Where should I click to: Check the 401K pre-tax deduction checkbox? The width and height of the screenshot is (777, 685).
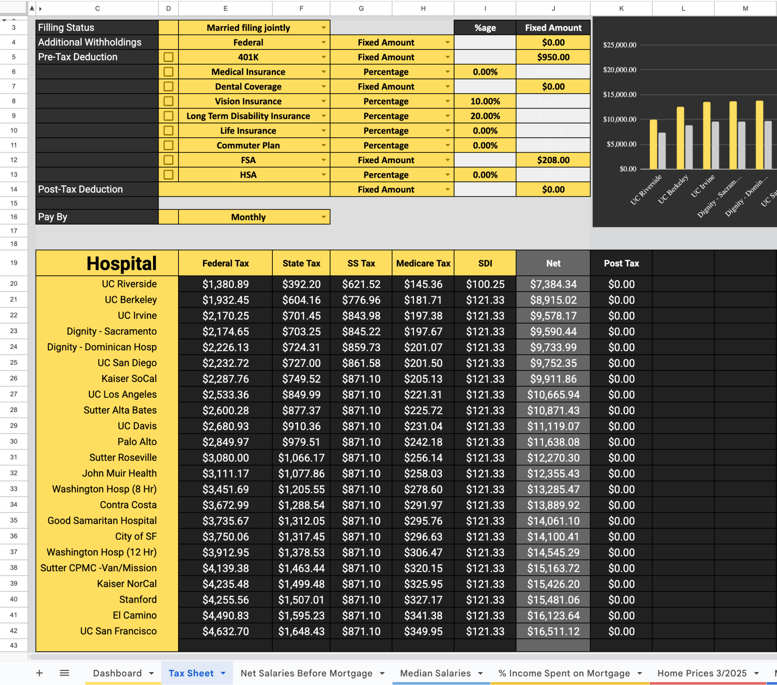pyautogui.click(x=168, y=57)
